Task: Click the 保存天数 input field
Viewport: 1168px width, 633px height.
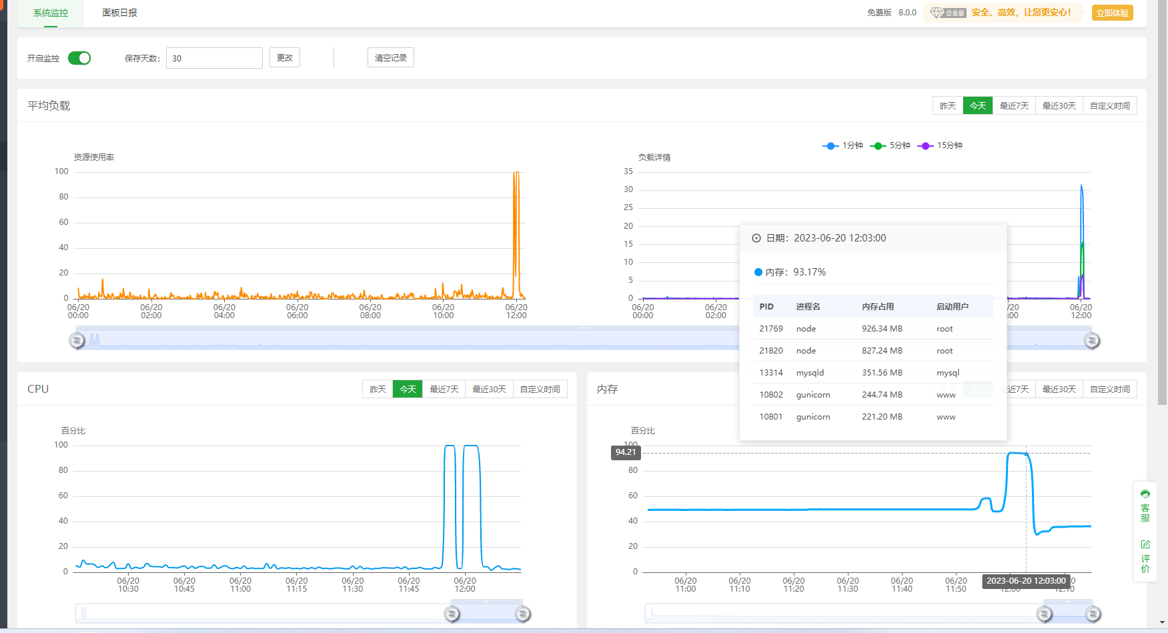Action: (x=214, y=58)
